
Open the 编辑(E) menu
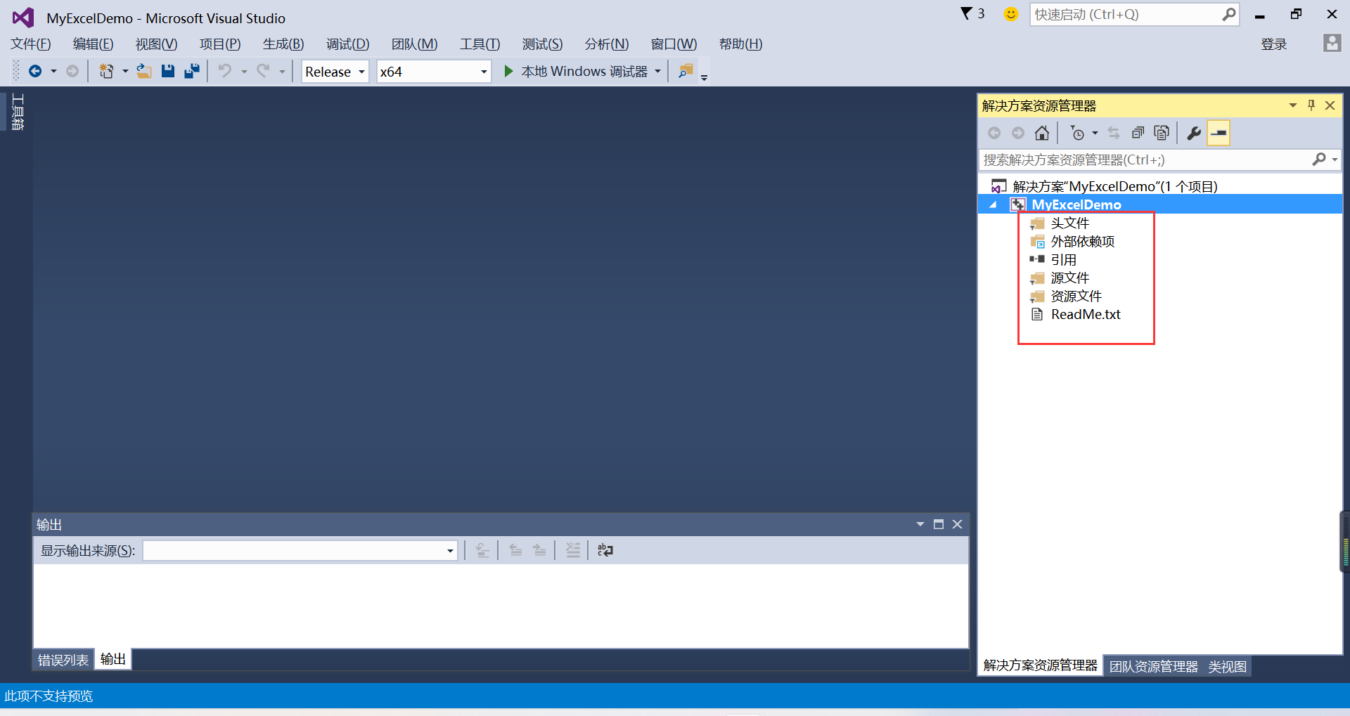click(93, 44)
